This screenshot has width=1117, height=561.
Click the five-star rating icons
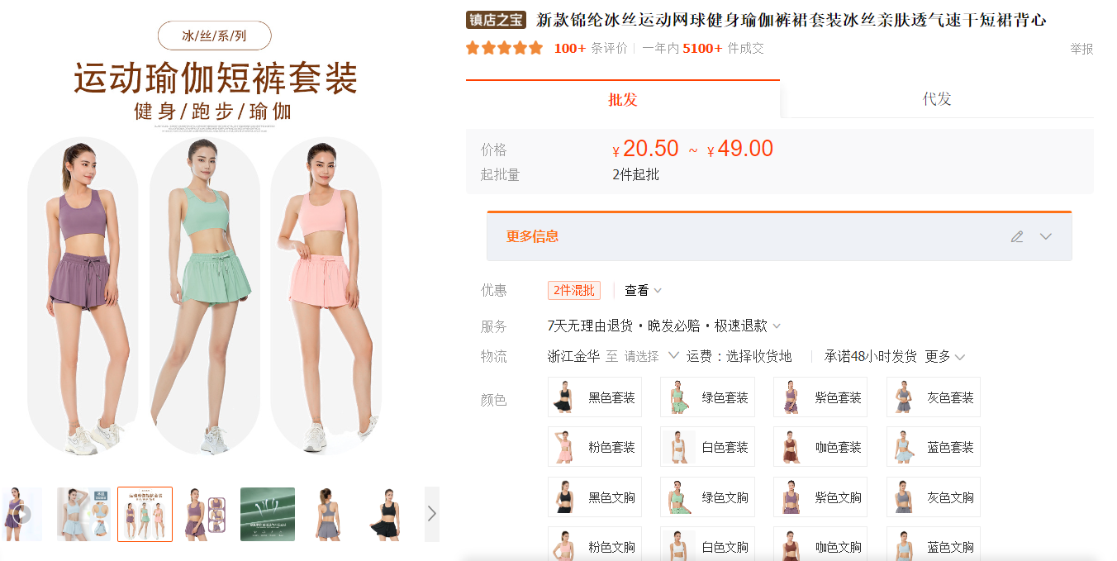point(504,49)
